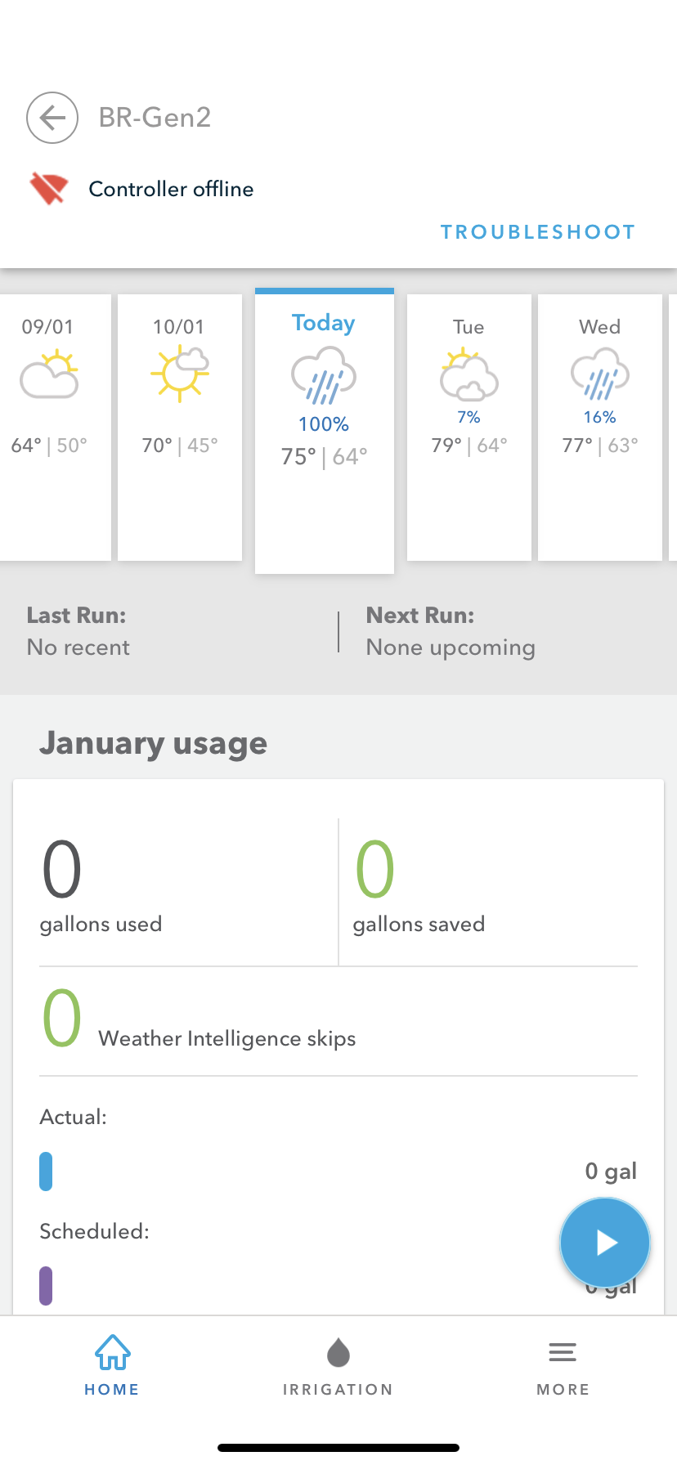Tap the TROUBLESHOOT link
This screenshot has height=1465, width=677.
537,232
